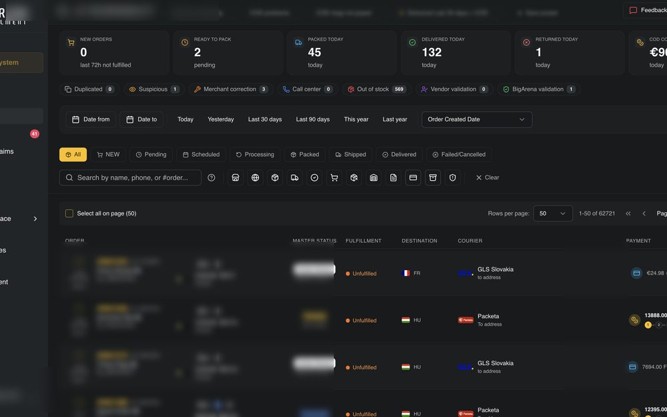The height and width of the screenshot is (417, 667).
Task: Click Delivered Today check icon
Action: tap(412, 43)
